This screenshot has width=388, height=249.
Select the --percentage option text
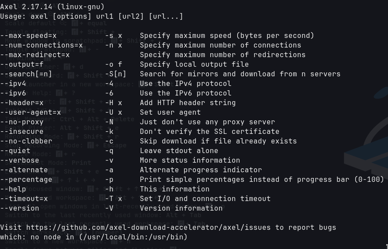click(26, 180)
